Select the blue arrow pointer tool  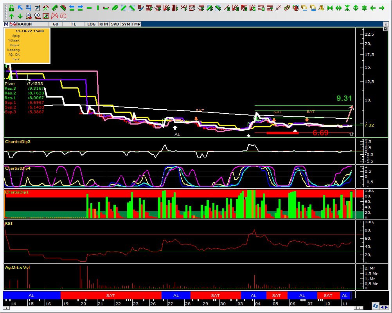coord(20,8)
